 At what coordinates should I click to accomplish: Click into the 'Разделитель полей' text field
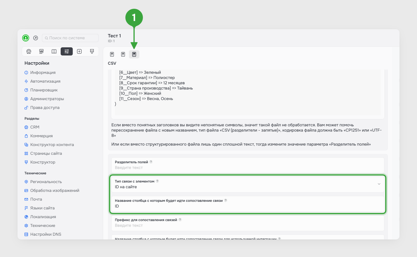[247, 168]
